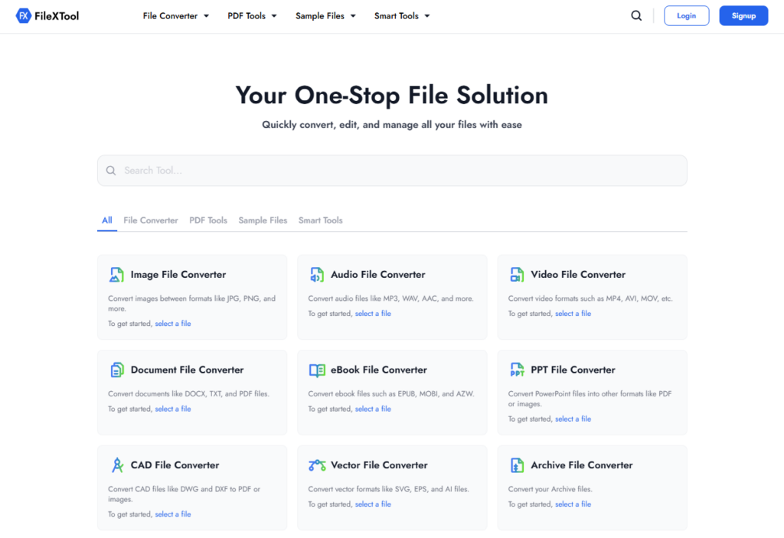The width and height of the screenshot is (784, 538).
Task: Click the Video File Converter icon
Action: coord(517,273)
